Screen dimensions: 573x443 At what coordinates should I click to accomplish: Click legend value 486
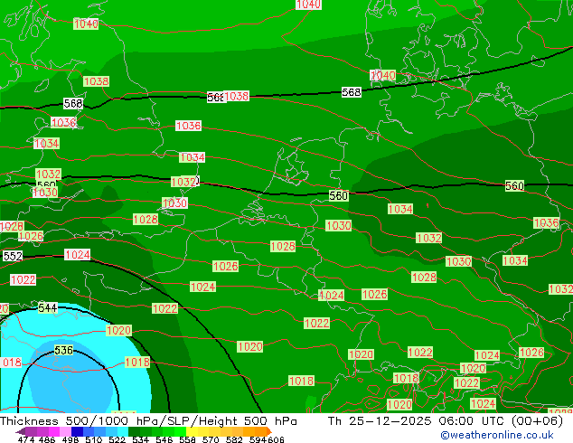(x=47, y=439)
